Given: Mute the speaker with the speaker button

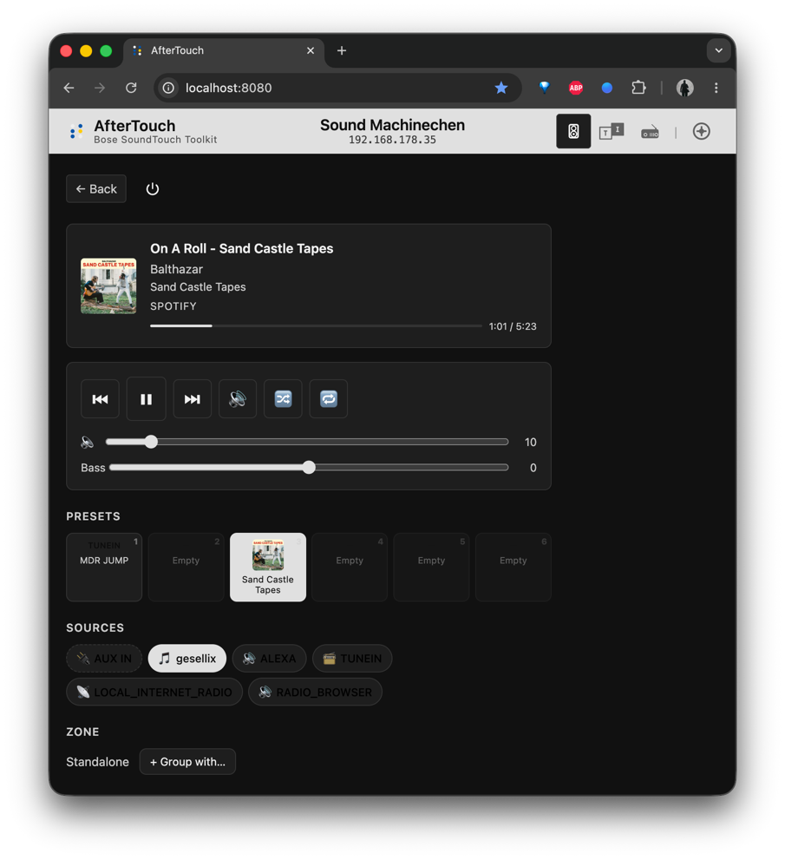Looking at the screenshot, I should 238,398.
